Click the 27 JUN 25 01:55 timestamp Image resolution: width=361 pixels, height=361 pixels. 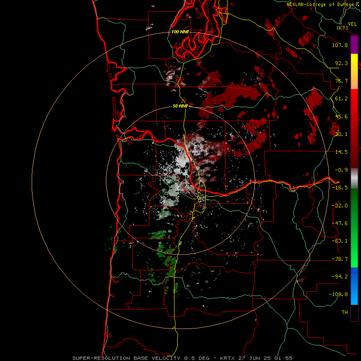(265, 358)
